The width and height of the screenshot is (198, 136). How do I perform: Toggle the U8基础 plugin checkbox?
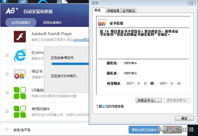[x=7, y=93]
